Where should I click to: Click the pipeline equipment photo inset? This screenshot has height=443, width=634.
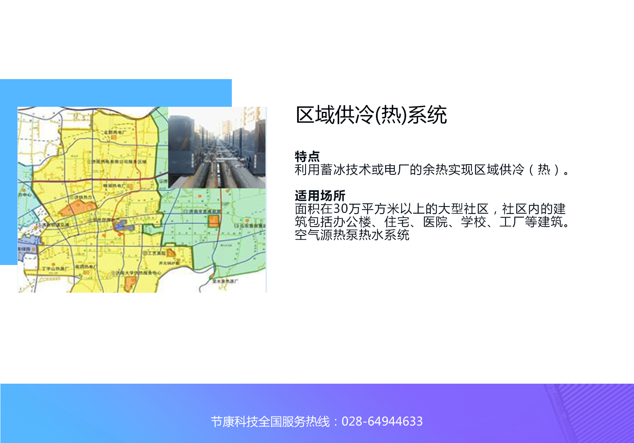pos(217,148)
